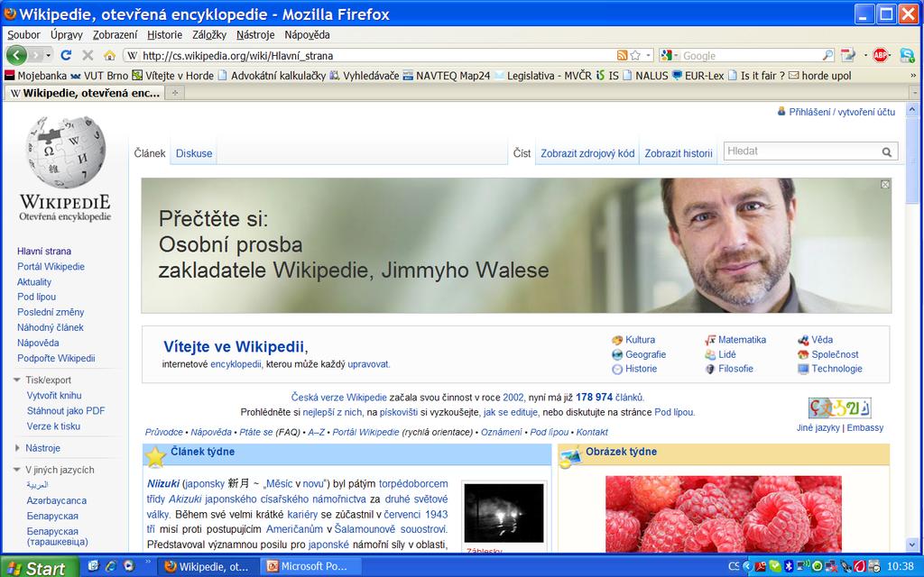This screenshot has width=924, height=577.
Task: Click the home icon in the toolbar
Action: coord(109,55)
